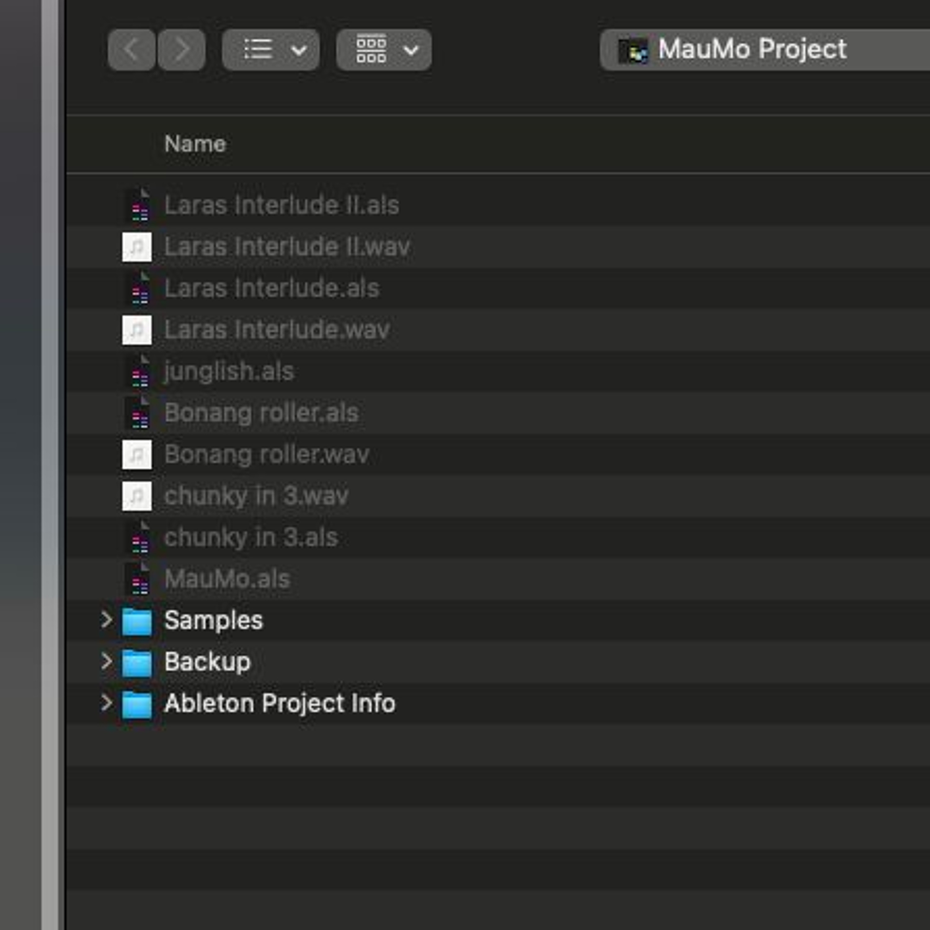930x930 pixels.
Task: Click the Backup folder icon
Action: coord(137,663)
